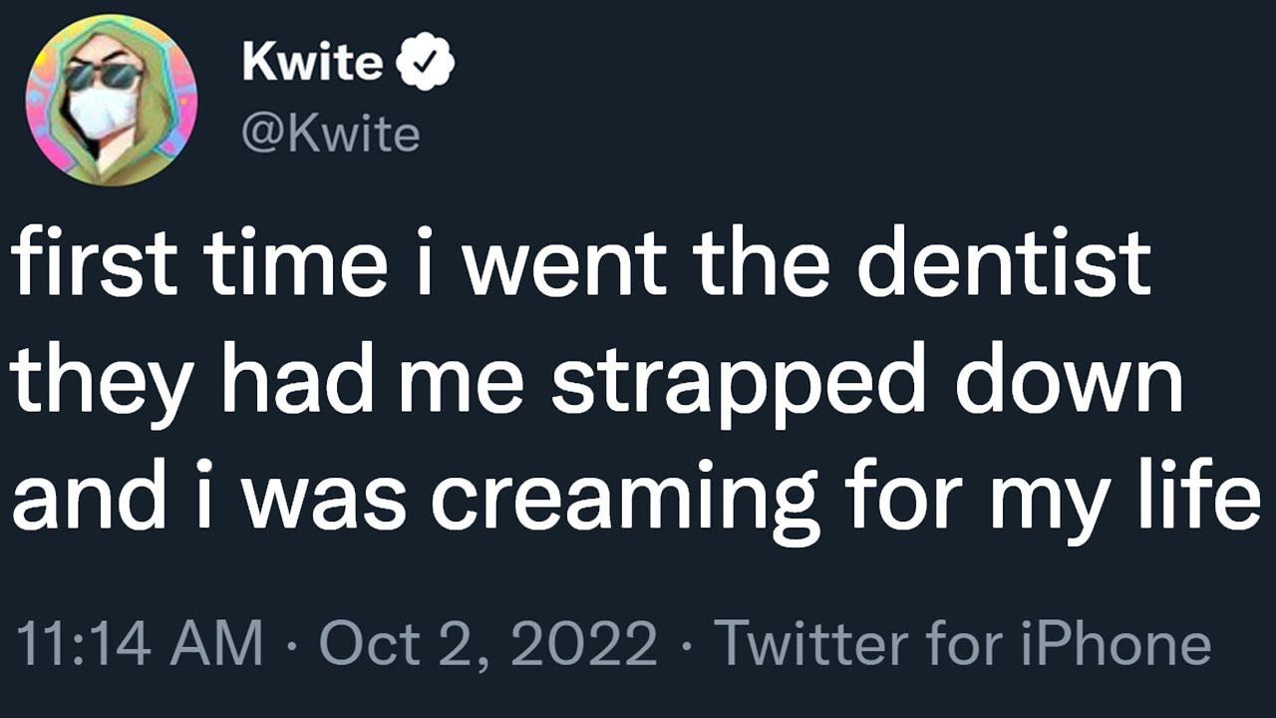Open the Kwite display name
Screen dimensions: 1276x718
(x=312, y=65)
